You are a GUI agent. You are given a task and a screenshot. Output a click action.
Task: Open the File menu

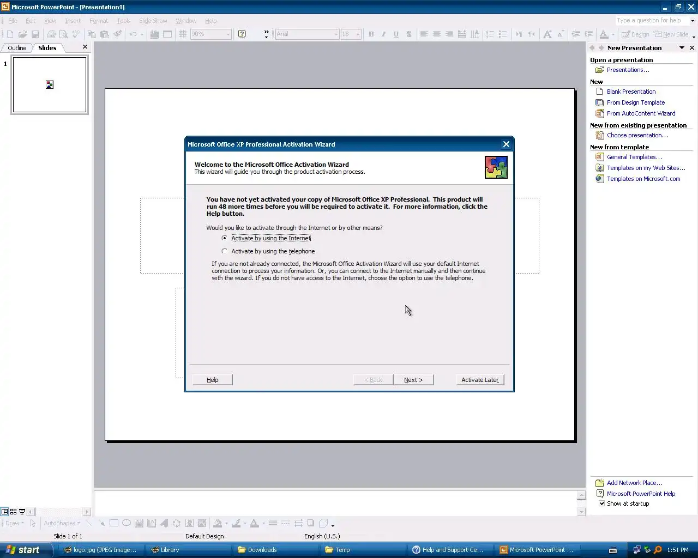pyautogui.click(x=13, y=21)
